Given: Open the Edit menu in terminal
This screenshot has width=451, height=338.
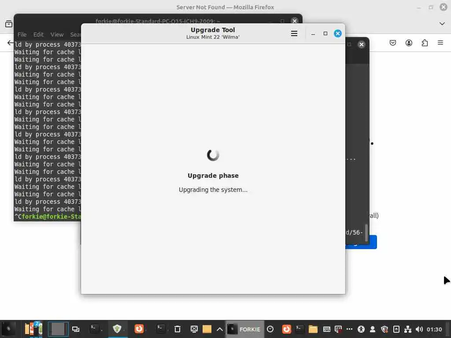Looking at the screenshot, I should click(x=38, y=34).
